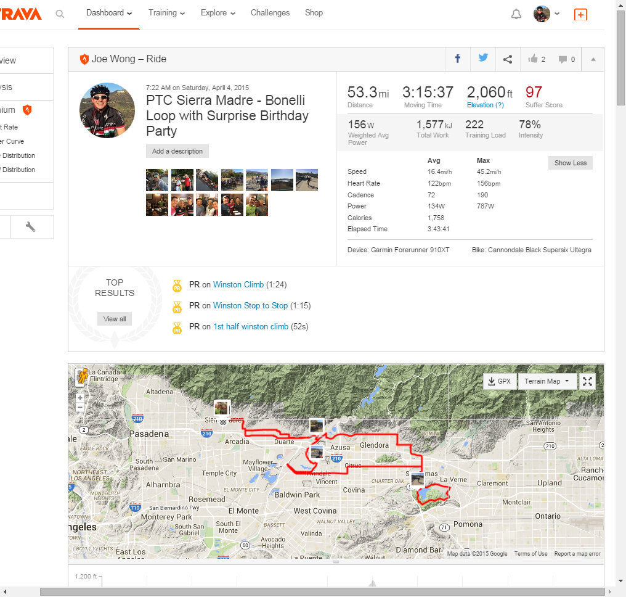Click the orange upload plus icon
The width and height of the screenshot is (626, 597).
pyautogui.click(x=580, y=14)
